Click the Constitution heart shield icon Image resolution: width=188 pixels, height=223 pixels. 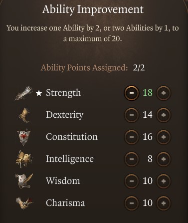24,137
